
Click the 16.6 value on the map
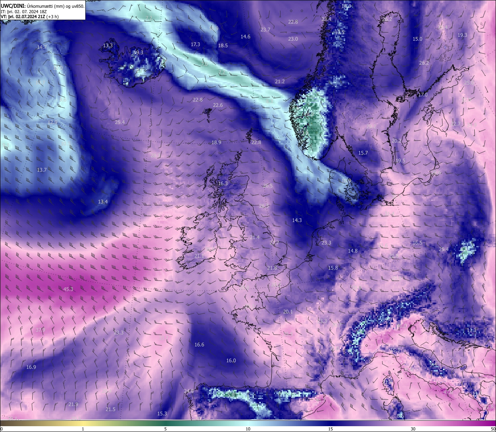pos(199,344)
